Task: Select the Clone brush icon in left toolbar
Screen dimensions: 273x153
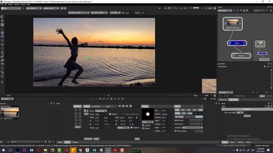Action: click(2, 32)
